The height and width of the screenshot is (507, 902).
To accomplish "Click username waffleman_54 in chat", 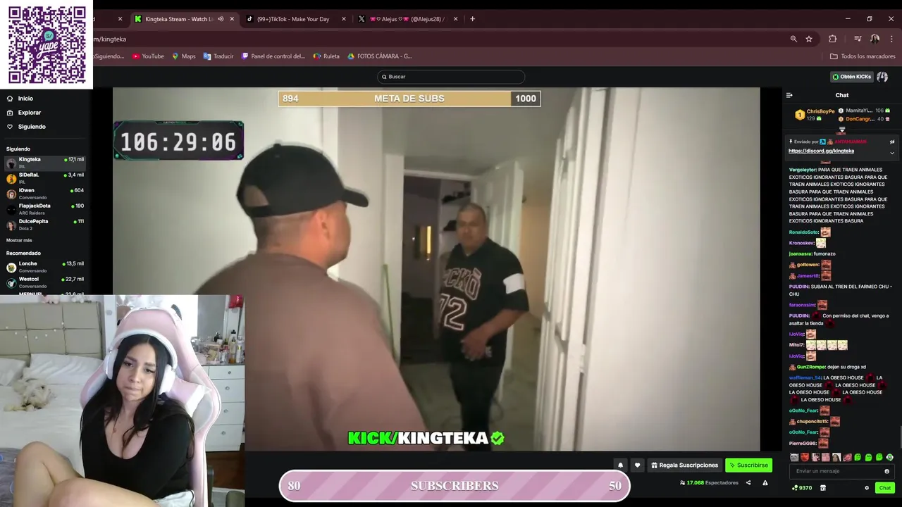I will (805, 377).
